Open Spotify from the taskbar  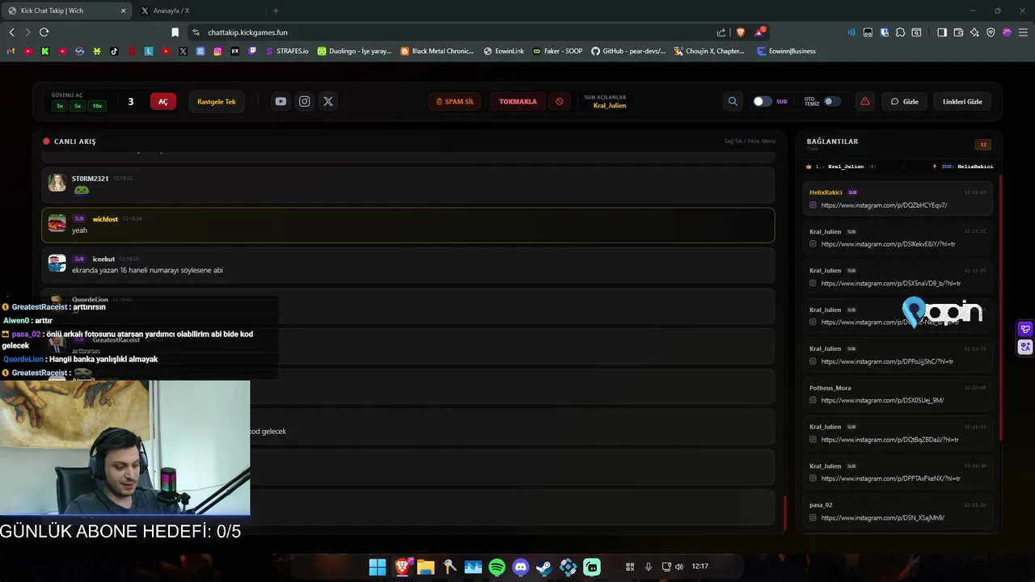[x=496, y=567]
